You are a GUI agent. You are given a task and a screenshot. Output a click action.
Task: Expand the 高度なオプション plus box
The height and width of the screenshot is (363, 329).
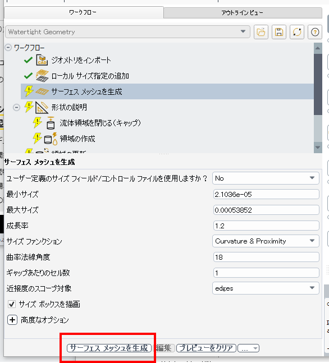pyautogui.click(x=12, y=320)
